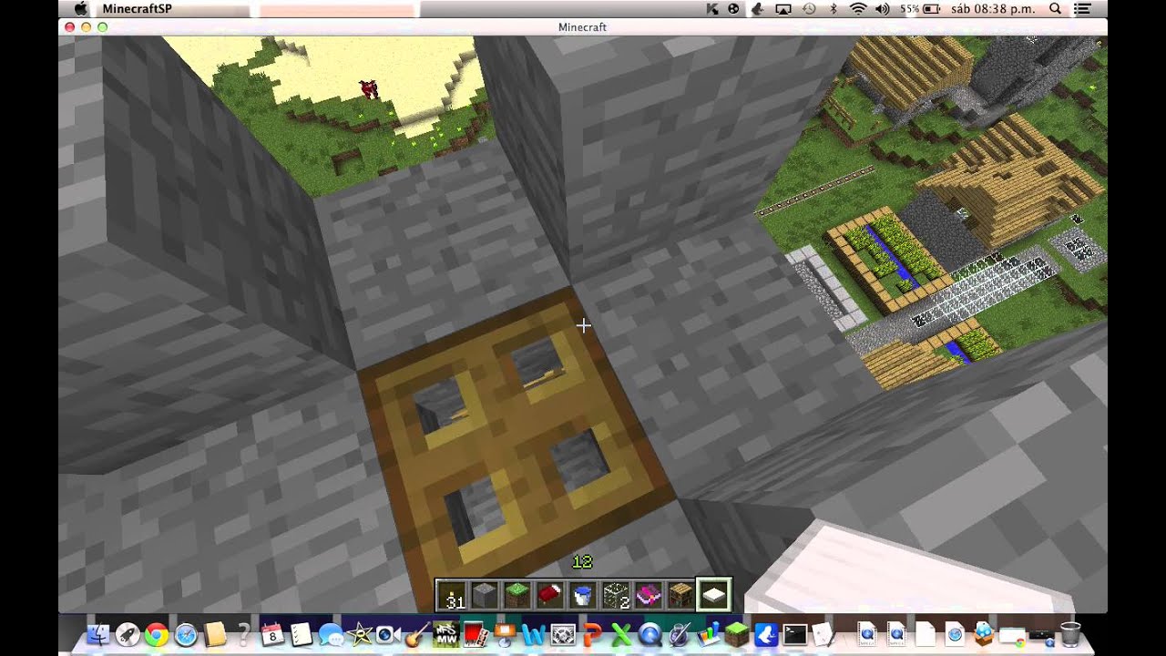Open Launchpad rocket icon in dock

128,633
